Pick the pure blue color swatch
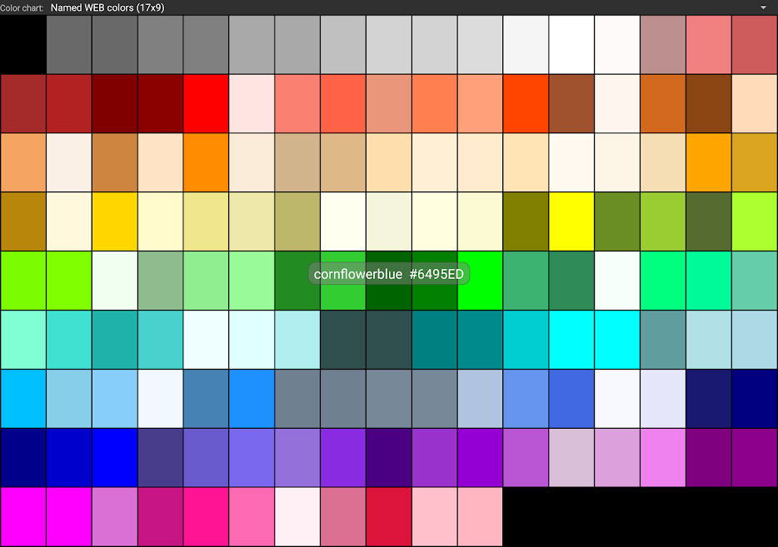 pyautogui.click(x=114, y=457)
